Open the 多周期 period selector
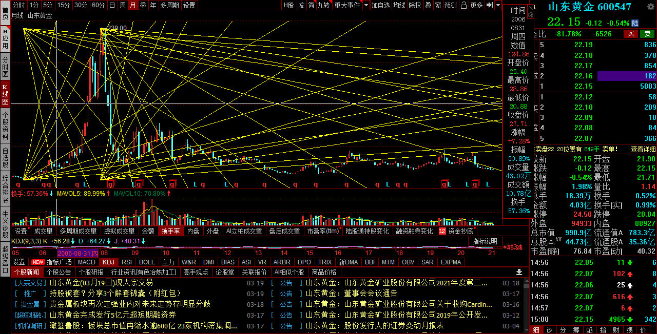The image size is (657, 334). click(169, 5)
